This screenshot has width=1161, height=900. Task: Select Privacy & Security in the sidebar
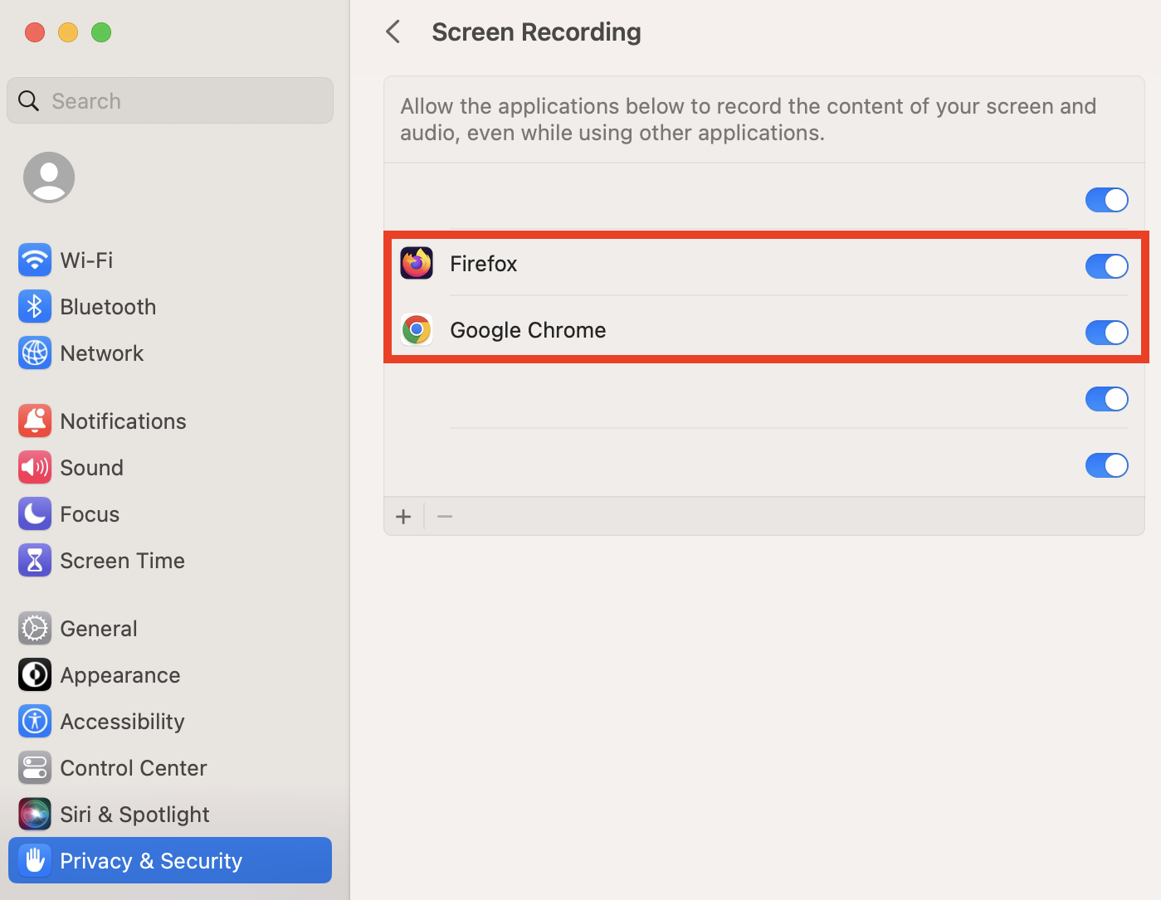pyautogui.click(x=170, y=861)
